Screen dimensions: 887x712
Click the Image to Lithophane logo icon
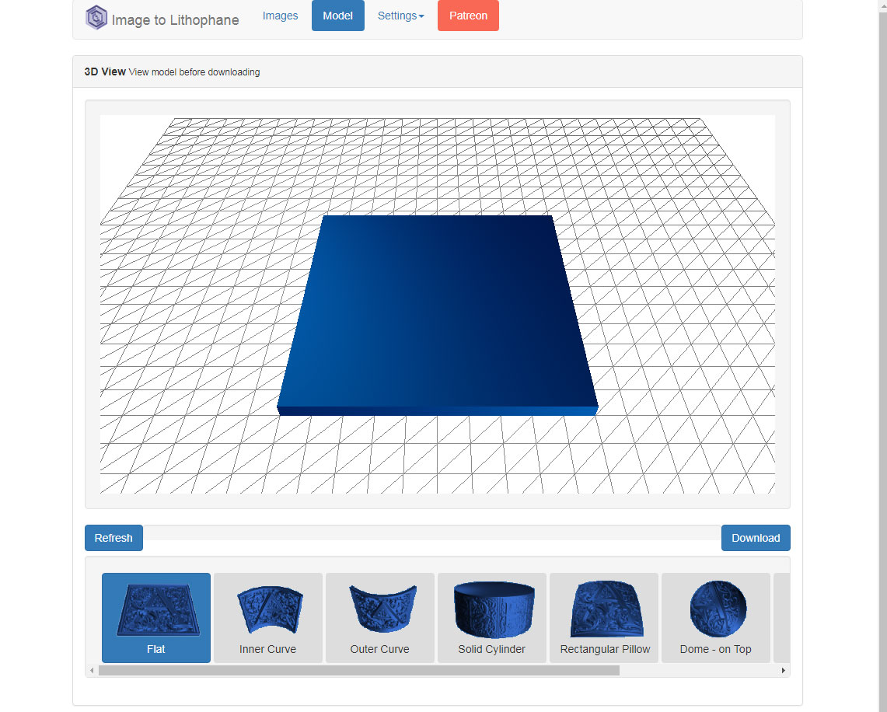pyautogui.click(x=96, y=17)
